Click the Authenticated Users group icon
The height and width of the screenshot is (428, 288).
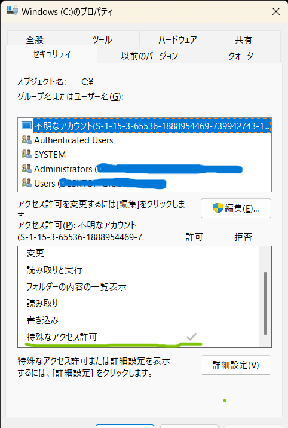click(x=26, y=140)
